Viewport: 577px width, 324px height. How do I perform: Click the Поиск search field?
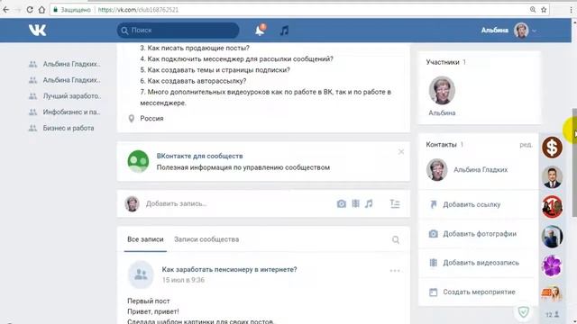point(179,30)
